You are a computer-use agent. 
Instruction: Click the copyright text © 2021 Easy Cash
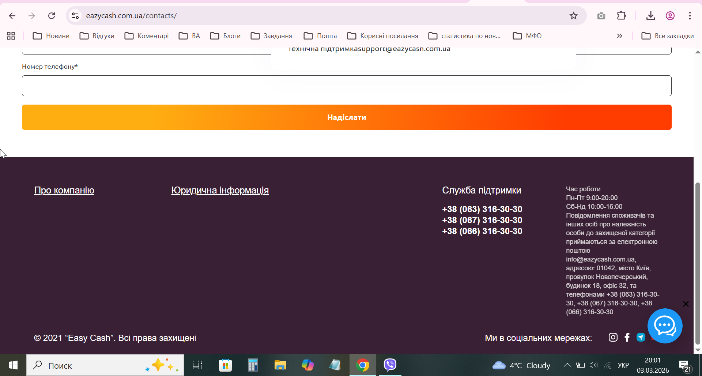[115, 338]
